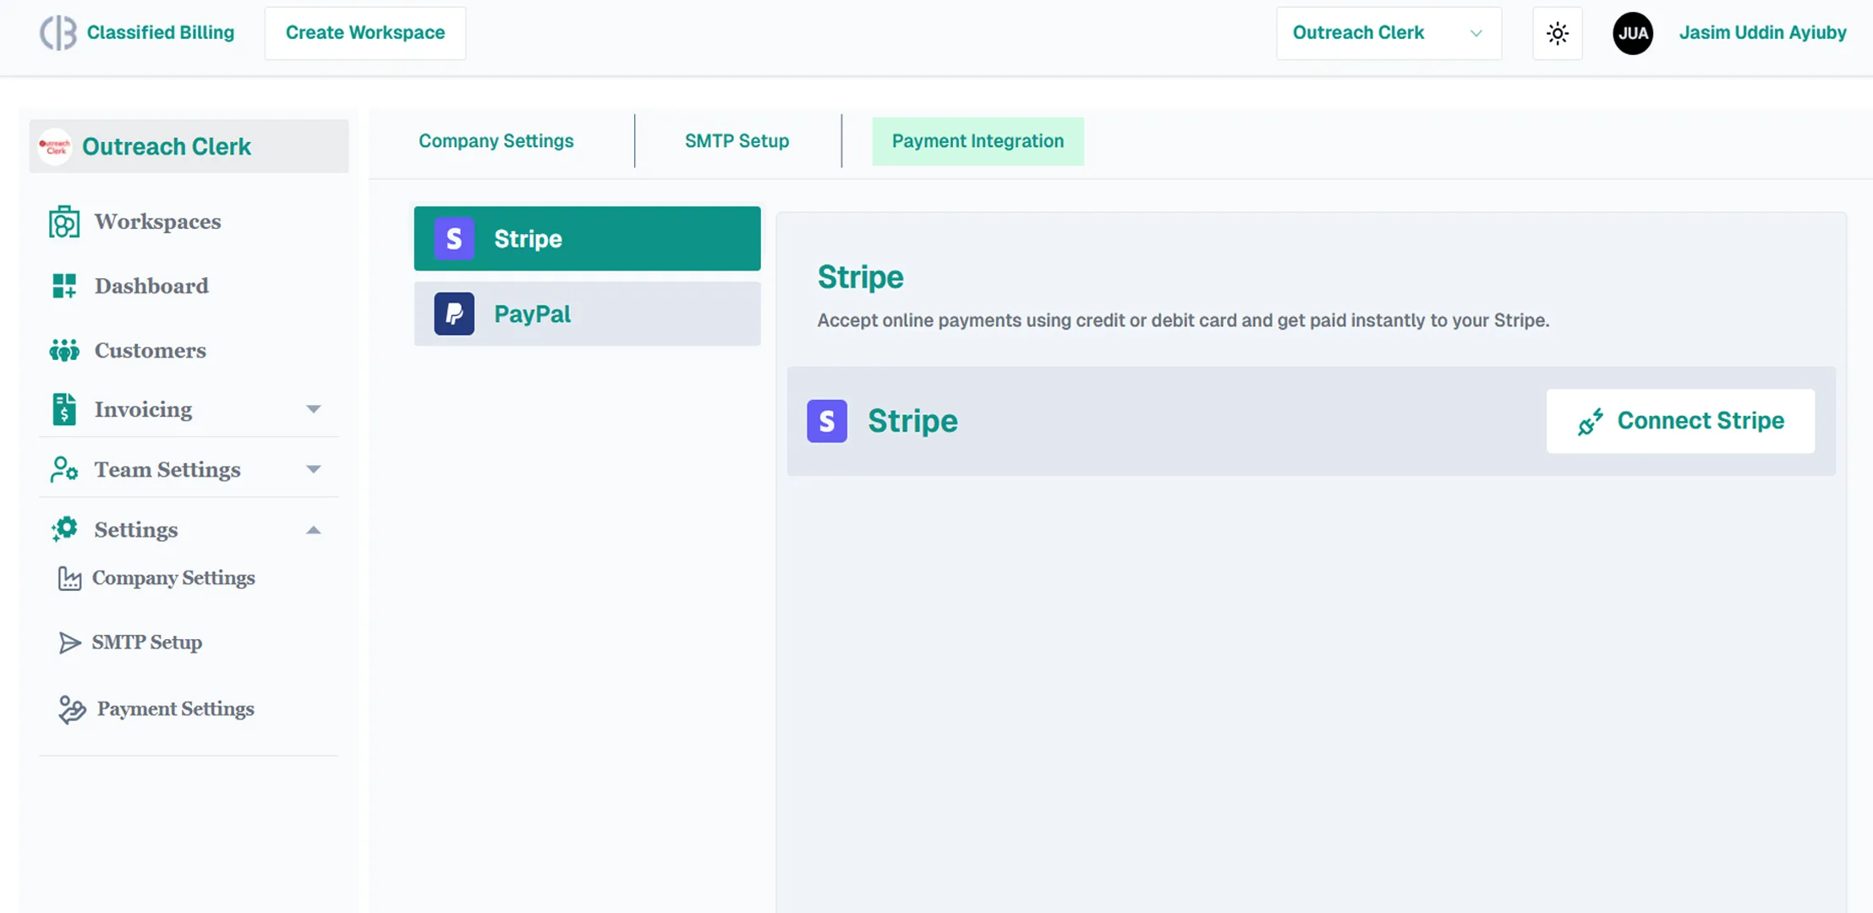Toggle the light/dark theme sun icon
The width and height of the screenshot is (1873, 913).
[1557, 33]
